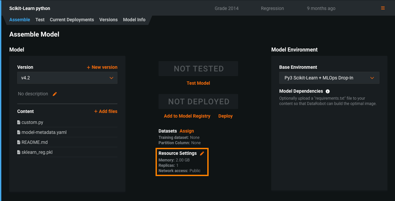The width and height of the screenshot is (395, 201).
Task: Click the README.md file icon
Action: tap(19, 142)
